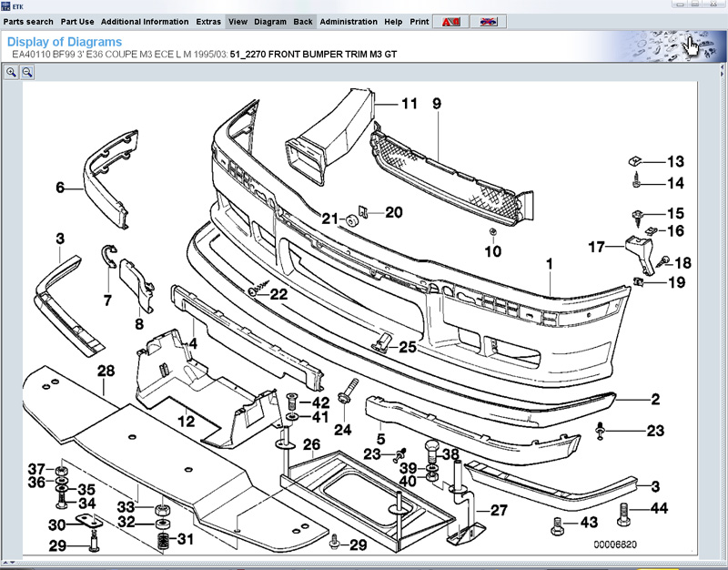
Task: Open the Additional Information menu
Action: pos(145,21)
